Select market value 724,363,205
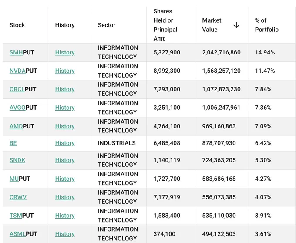 pos(219,160)
